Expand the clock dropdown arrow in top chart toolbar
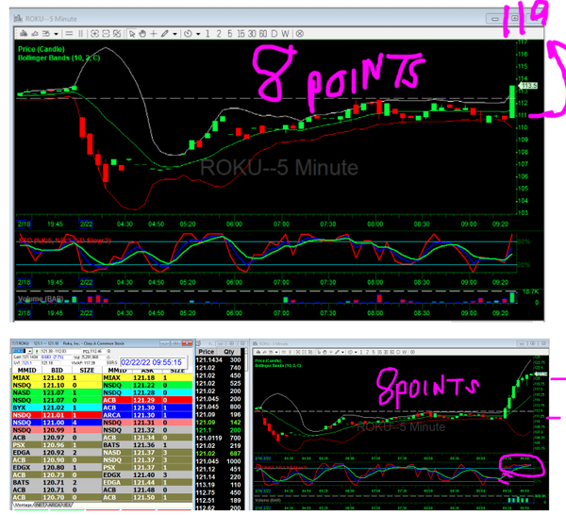This screenshot has width=566, height=515. (198, 33)
